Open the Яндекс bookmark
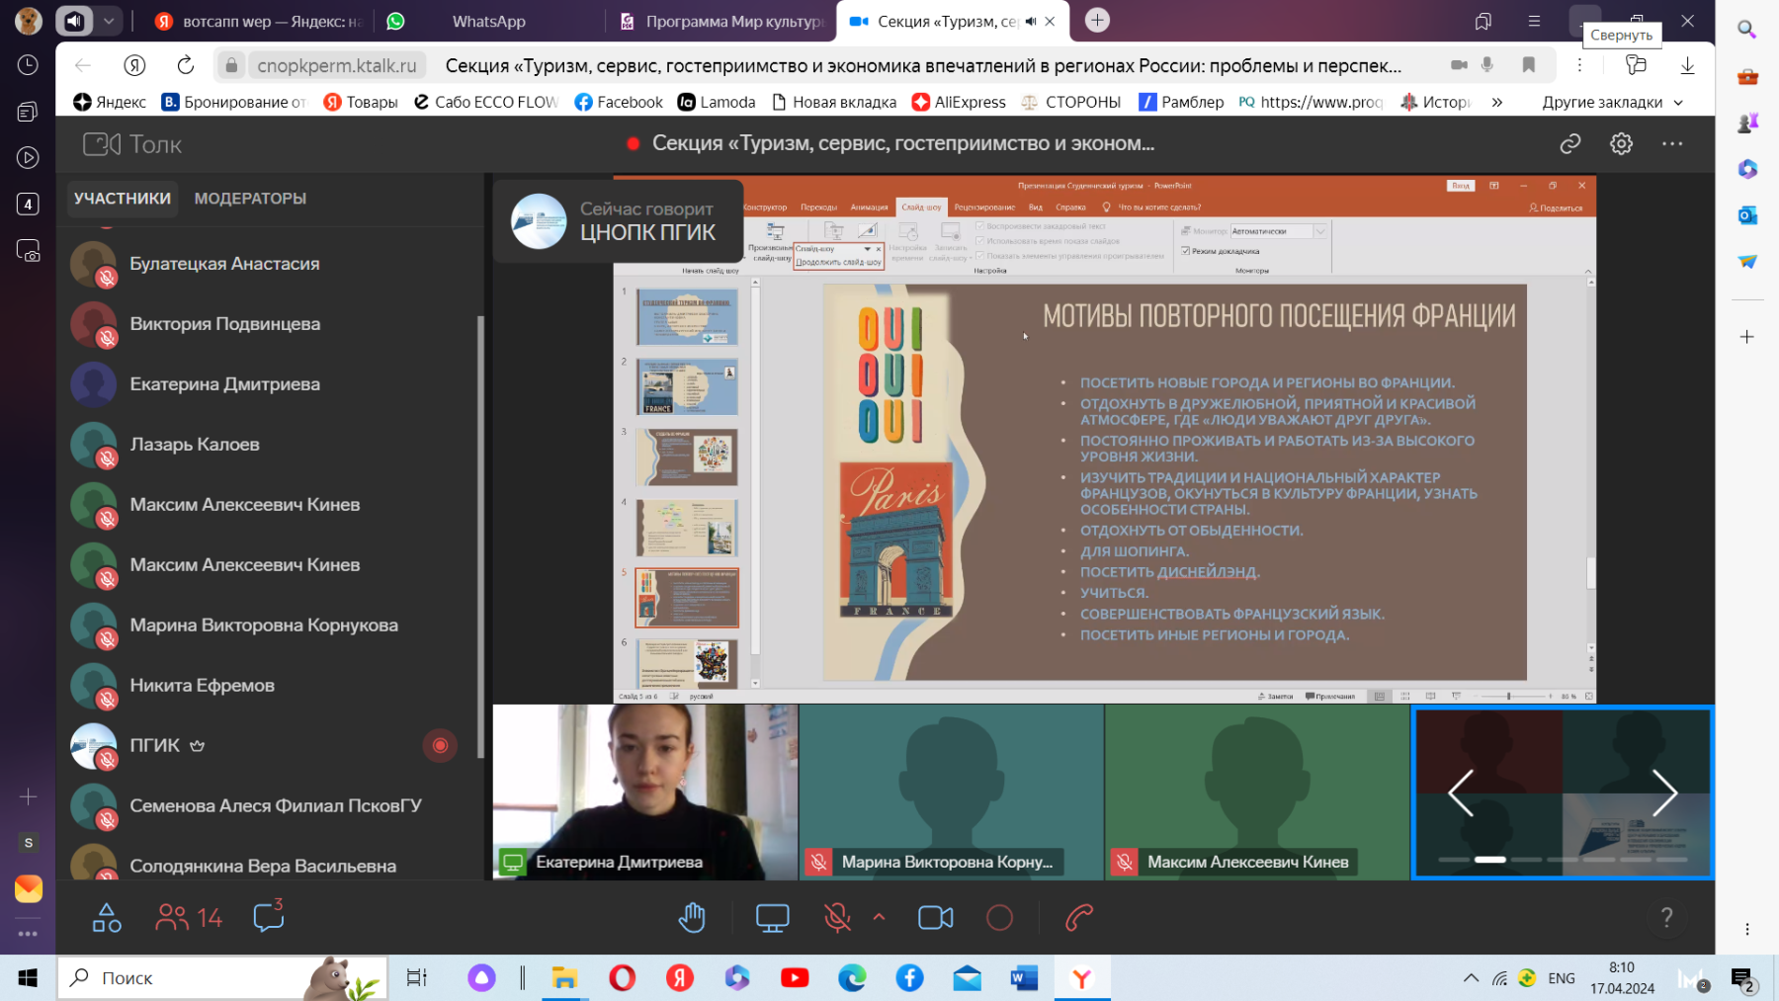 110,102
